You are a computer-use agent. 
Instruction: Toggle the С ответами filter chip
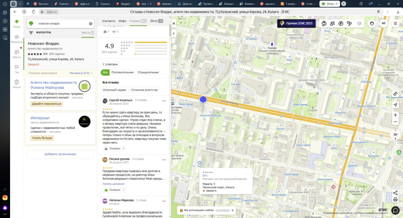click(x=110, y=64)
